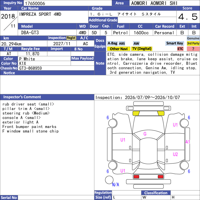Click the U2 damage mark
This screenshot has height=200, width=200.
point(175,154)
